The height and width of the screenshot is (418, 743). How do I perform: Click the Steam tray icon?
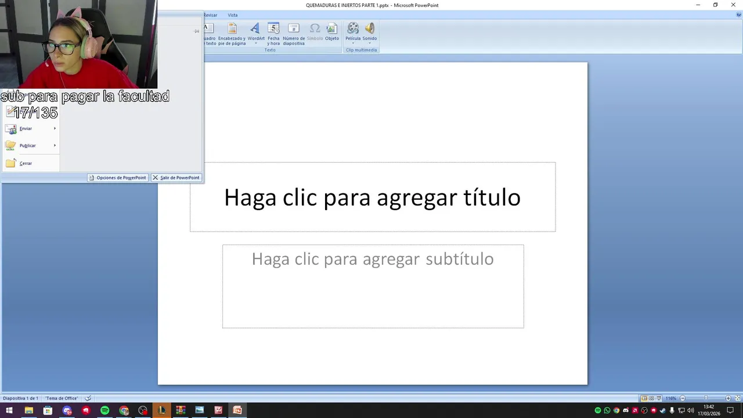663,410
